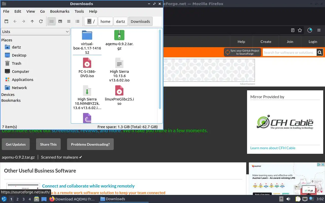The image size is (325, 203).
Task: Select the aqemu-0.9.2.tar.gz archive icon
Action: (119, 35)
